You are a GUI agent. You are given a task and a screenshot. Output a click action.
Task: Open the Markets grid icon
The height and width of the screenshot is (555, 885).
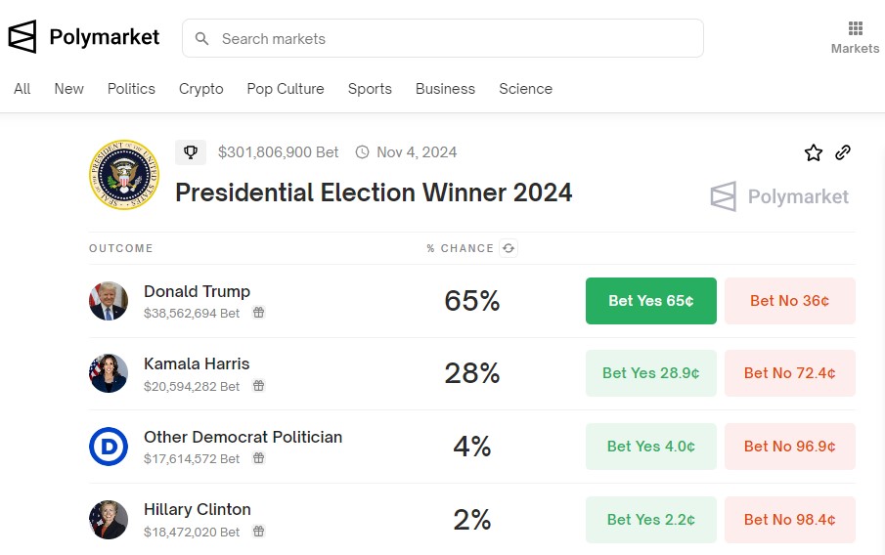point(856,29)
